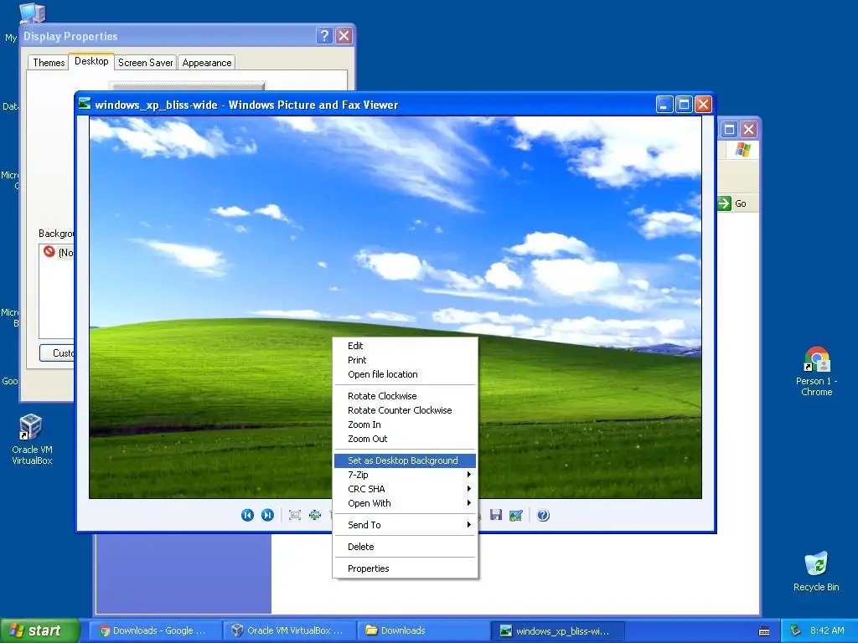Select Set as Desktop Background

coord(405,460)
